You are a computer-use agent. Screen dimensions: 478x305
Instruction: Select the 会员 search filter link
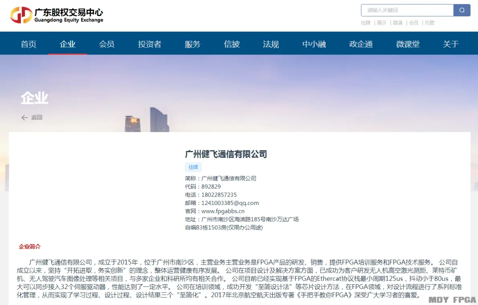pos(414,23)
